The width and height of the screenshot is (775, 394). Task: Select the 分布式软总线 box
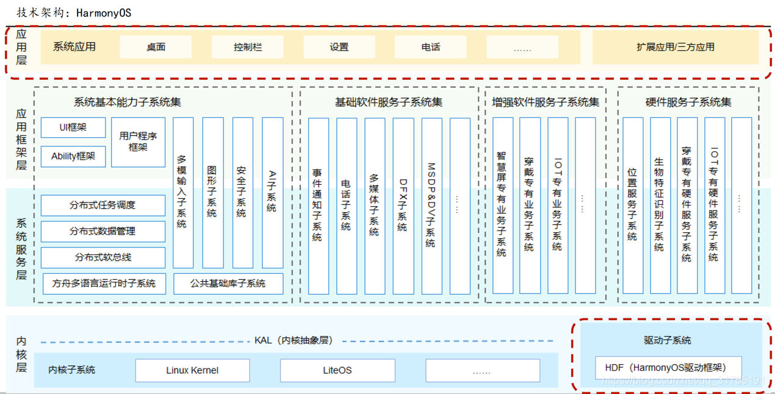click(103, 257)
